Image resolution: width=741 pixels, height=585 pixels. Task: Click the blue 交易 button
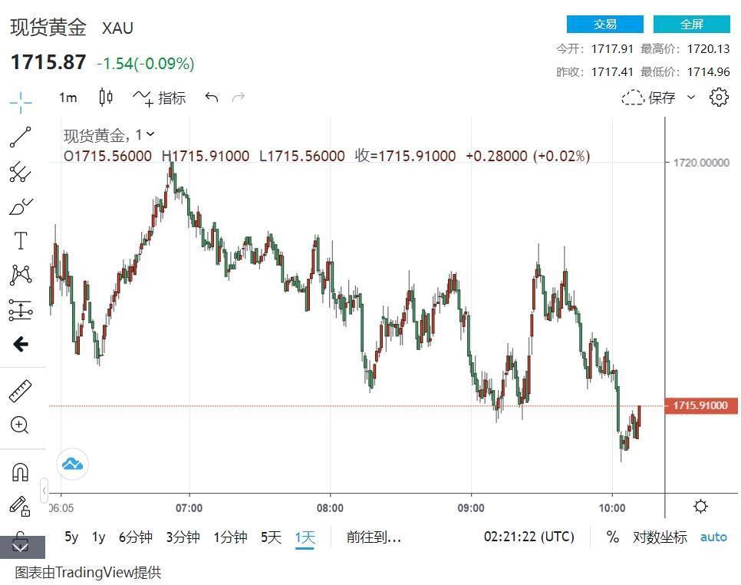605,24
